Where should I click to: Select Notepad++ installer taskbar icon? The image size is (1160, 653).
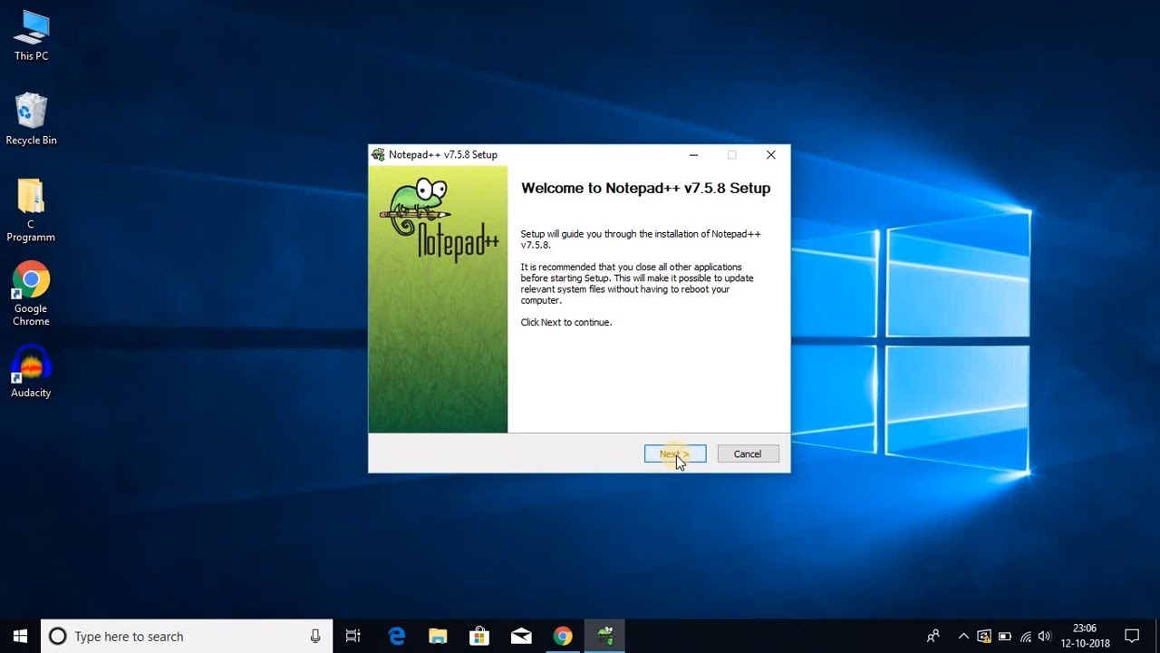(x=604, y=637)
